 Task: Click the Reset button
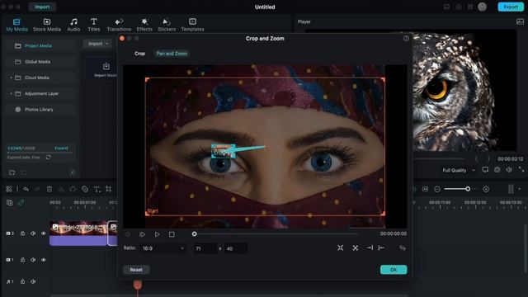(x=136, y=270)
